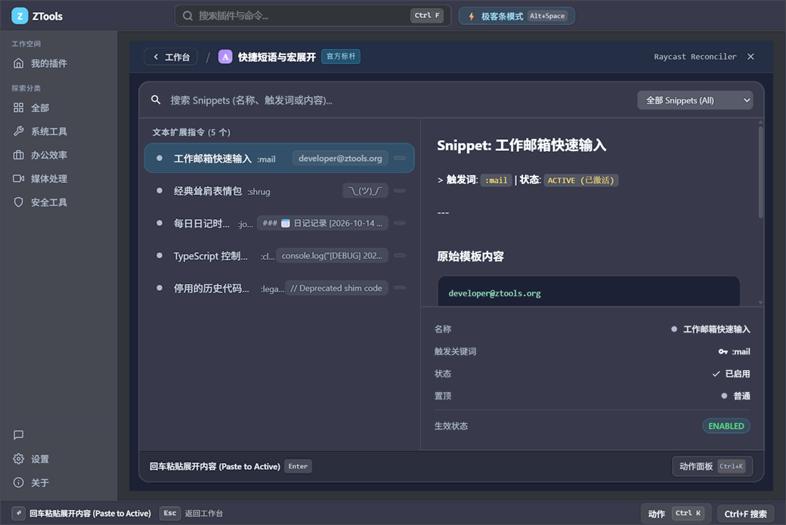Click the developer@ztools.org preview chip
The image size is (786, 525).
(340, 159)
